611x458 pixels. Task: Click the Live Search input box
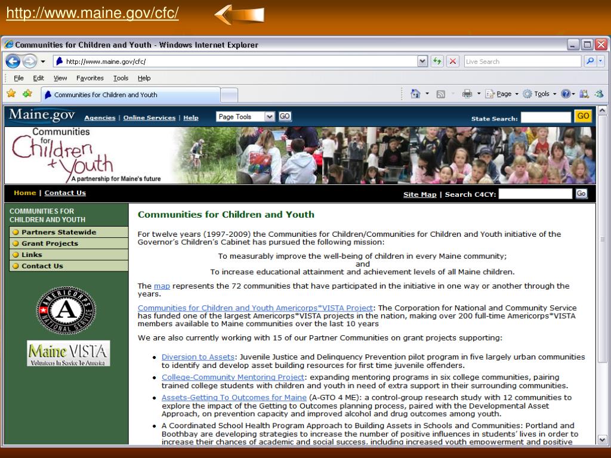(522, 61)
